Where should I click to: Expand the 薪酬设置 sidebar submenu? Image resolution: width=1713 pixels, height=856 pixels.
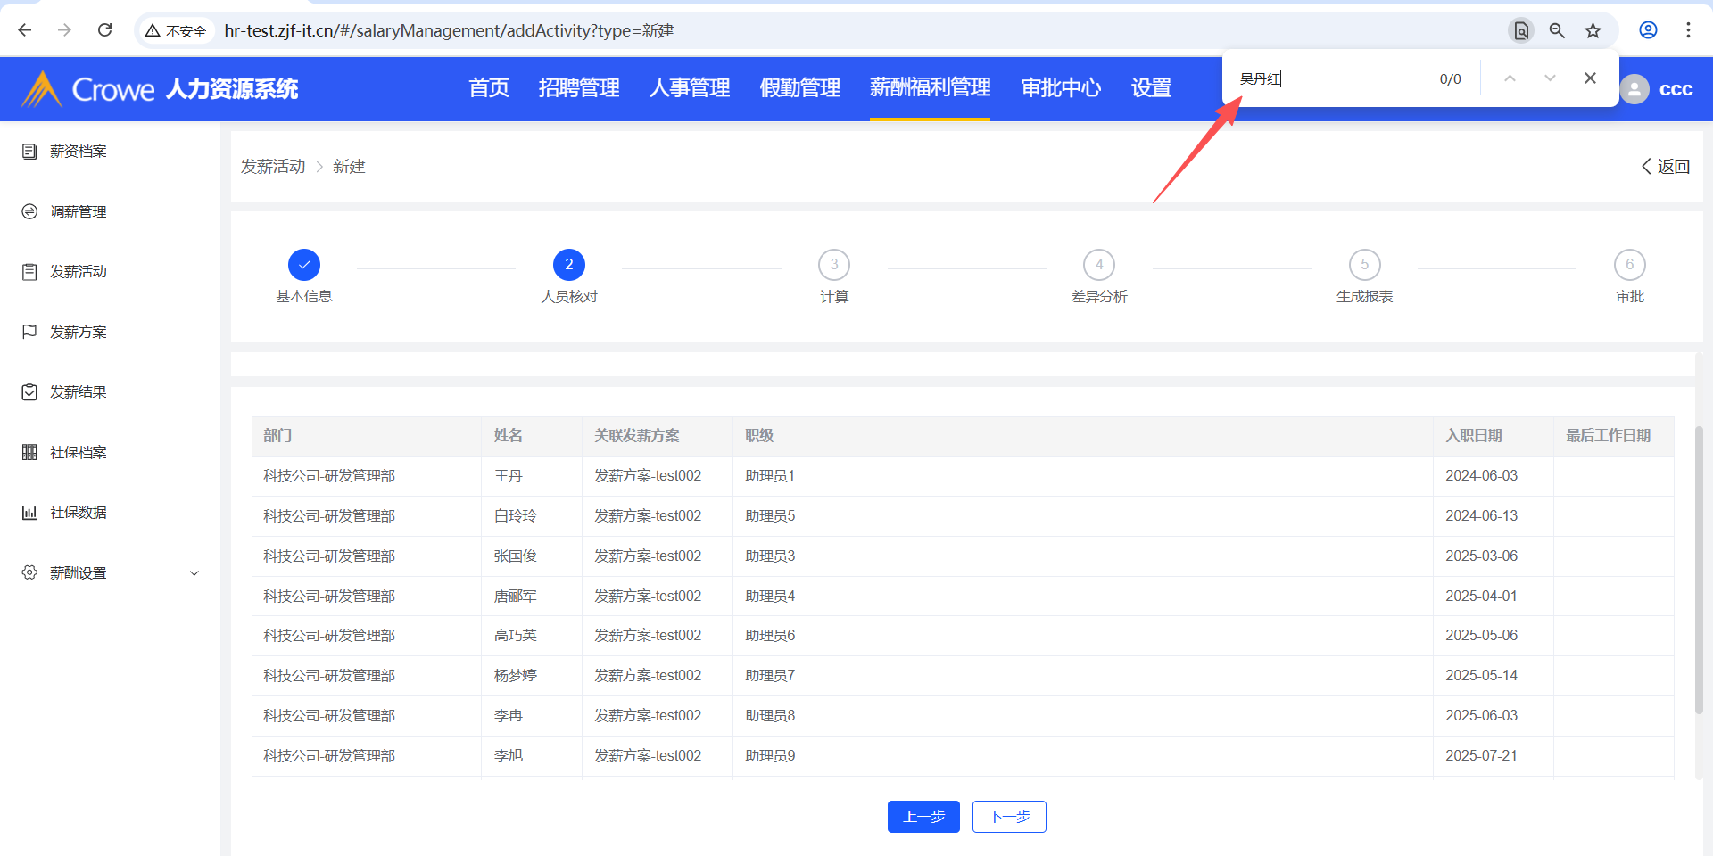pos(194,573)
